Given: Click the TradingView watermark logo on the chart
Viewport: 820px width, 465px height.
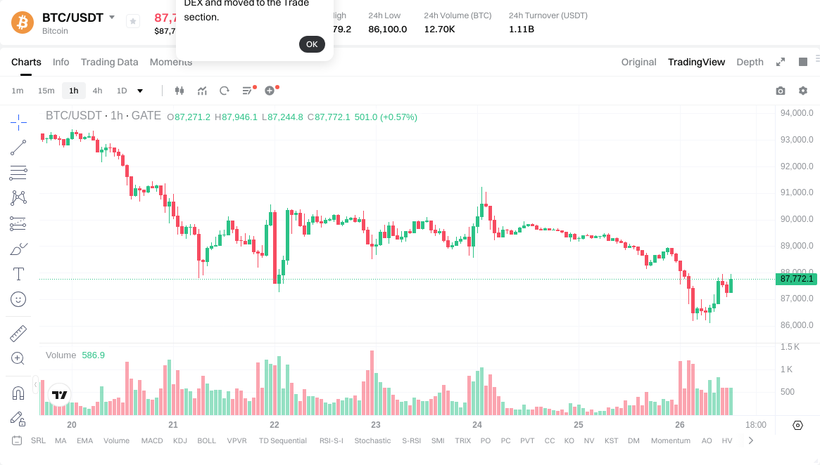Looking at the screenshot, I should point(59,395).
